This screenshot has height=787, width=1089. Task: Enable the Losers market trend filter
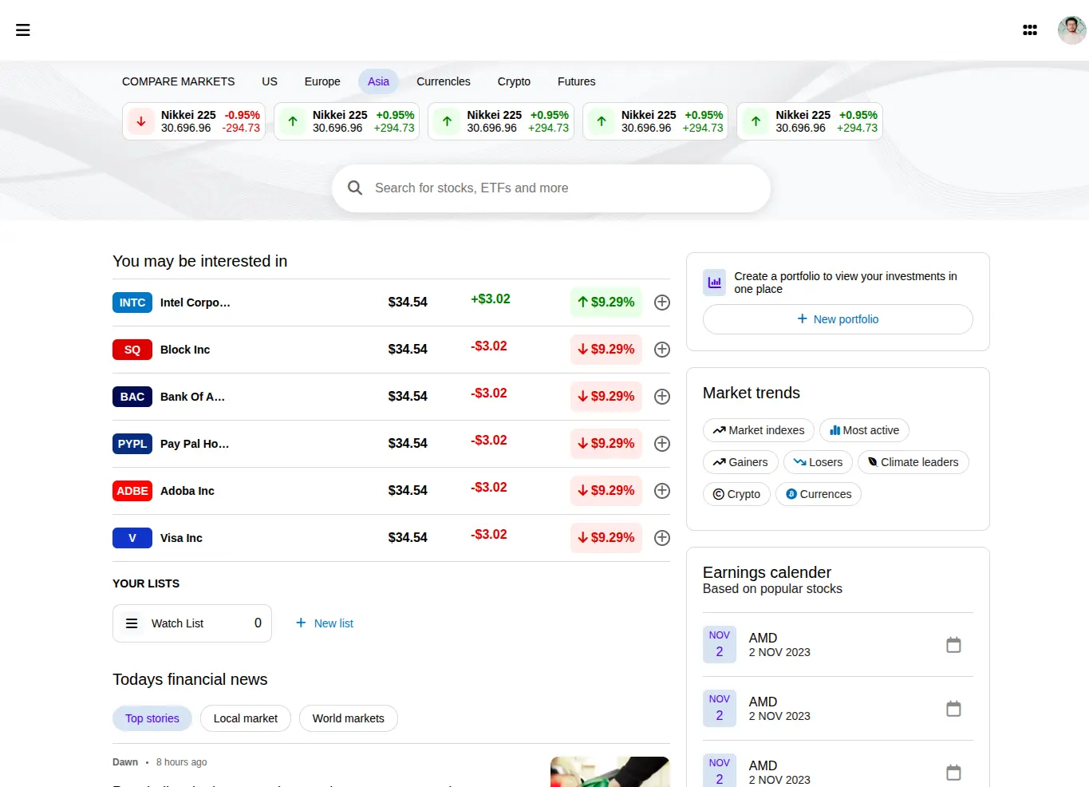tap(818, 462)
